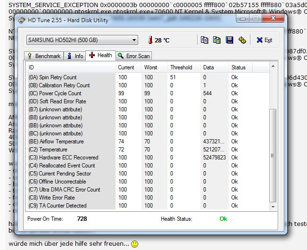Viewport: 307px width, 250px height.
Task: Select the (B7) unknown attribute row
Action: click(148, 109)
